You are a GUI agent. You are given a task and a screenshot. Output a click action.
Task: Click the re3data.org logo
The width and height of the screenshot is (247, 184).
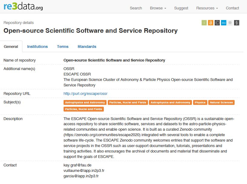[22, 6]
